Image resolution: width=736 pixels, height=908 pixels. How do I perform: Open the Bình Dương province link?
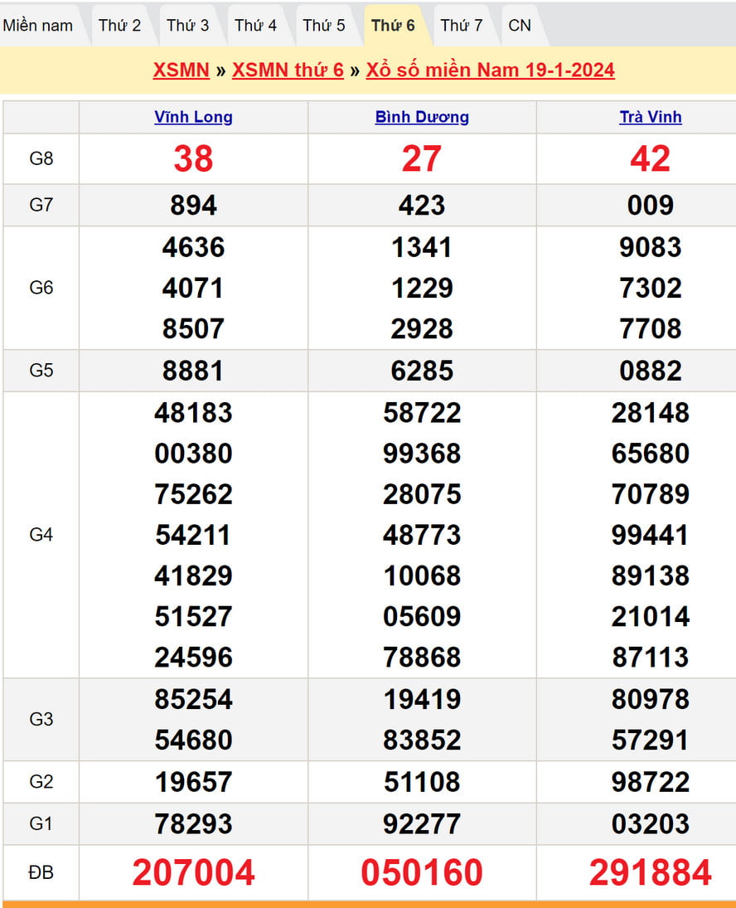tap(422, 117)
